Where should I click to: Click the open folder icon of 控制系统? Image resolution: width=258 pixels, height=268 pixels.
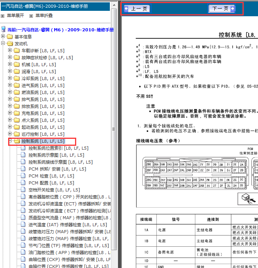17,141
